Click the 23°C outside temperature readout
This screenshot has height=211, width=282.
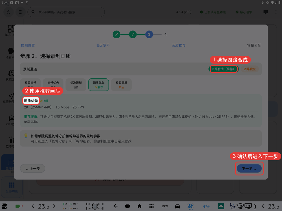pyautogui.click(x=165, y=206)
